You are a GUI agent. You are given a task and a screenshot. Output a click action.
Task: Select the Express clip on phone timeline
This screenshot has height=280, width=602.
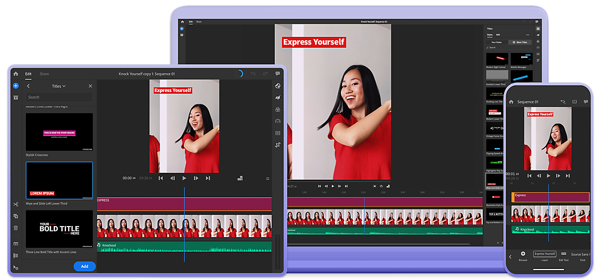(550, 197)
